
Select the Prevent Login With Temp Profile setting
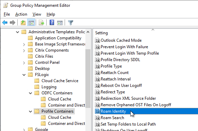click(130, 53)
